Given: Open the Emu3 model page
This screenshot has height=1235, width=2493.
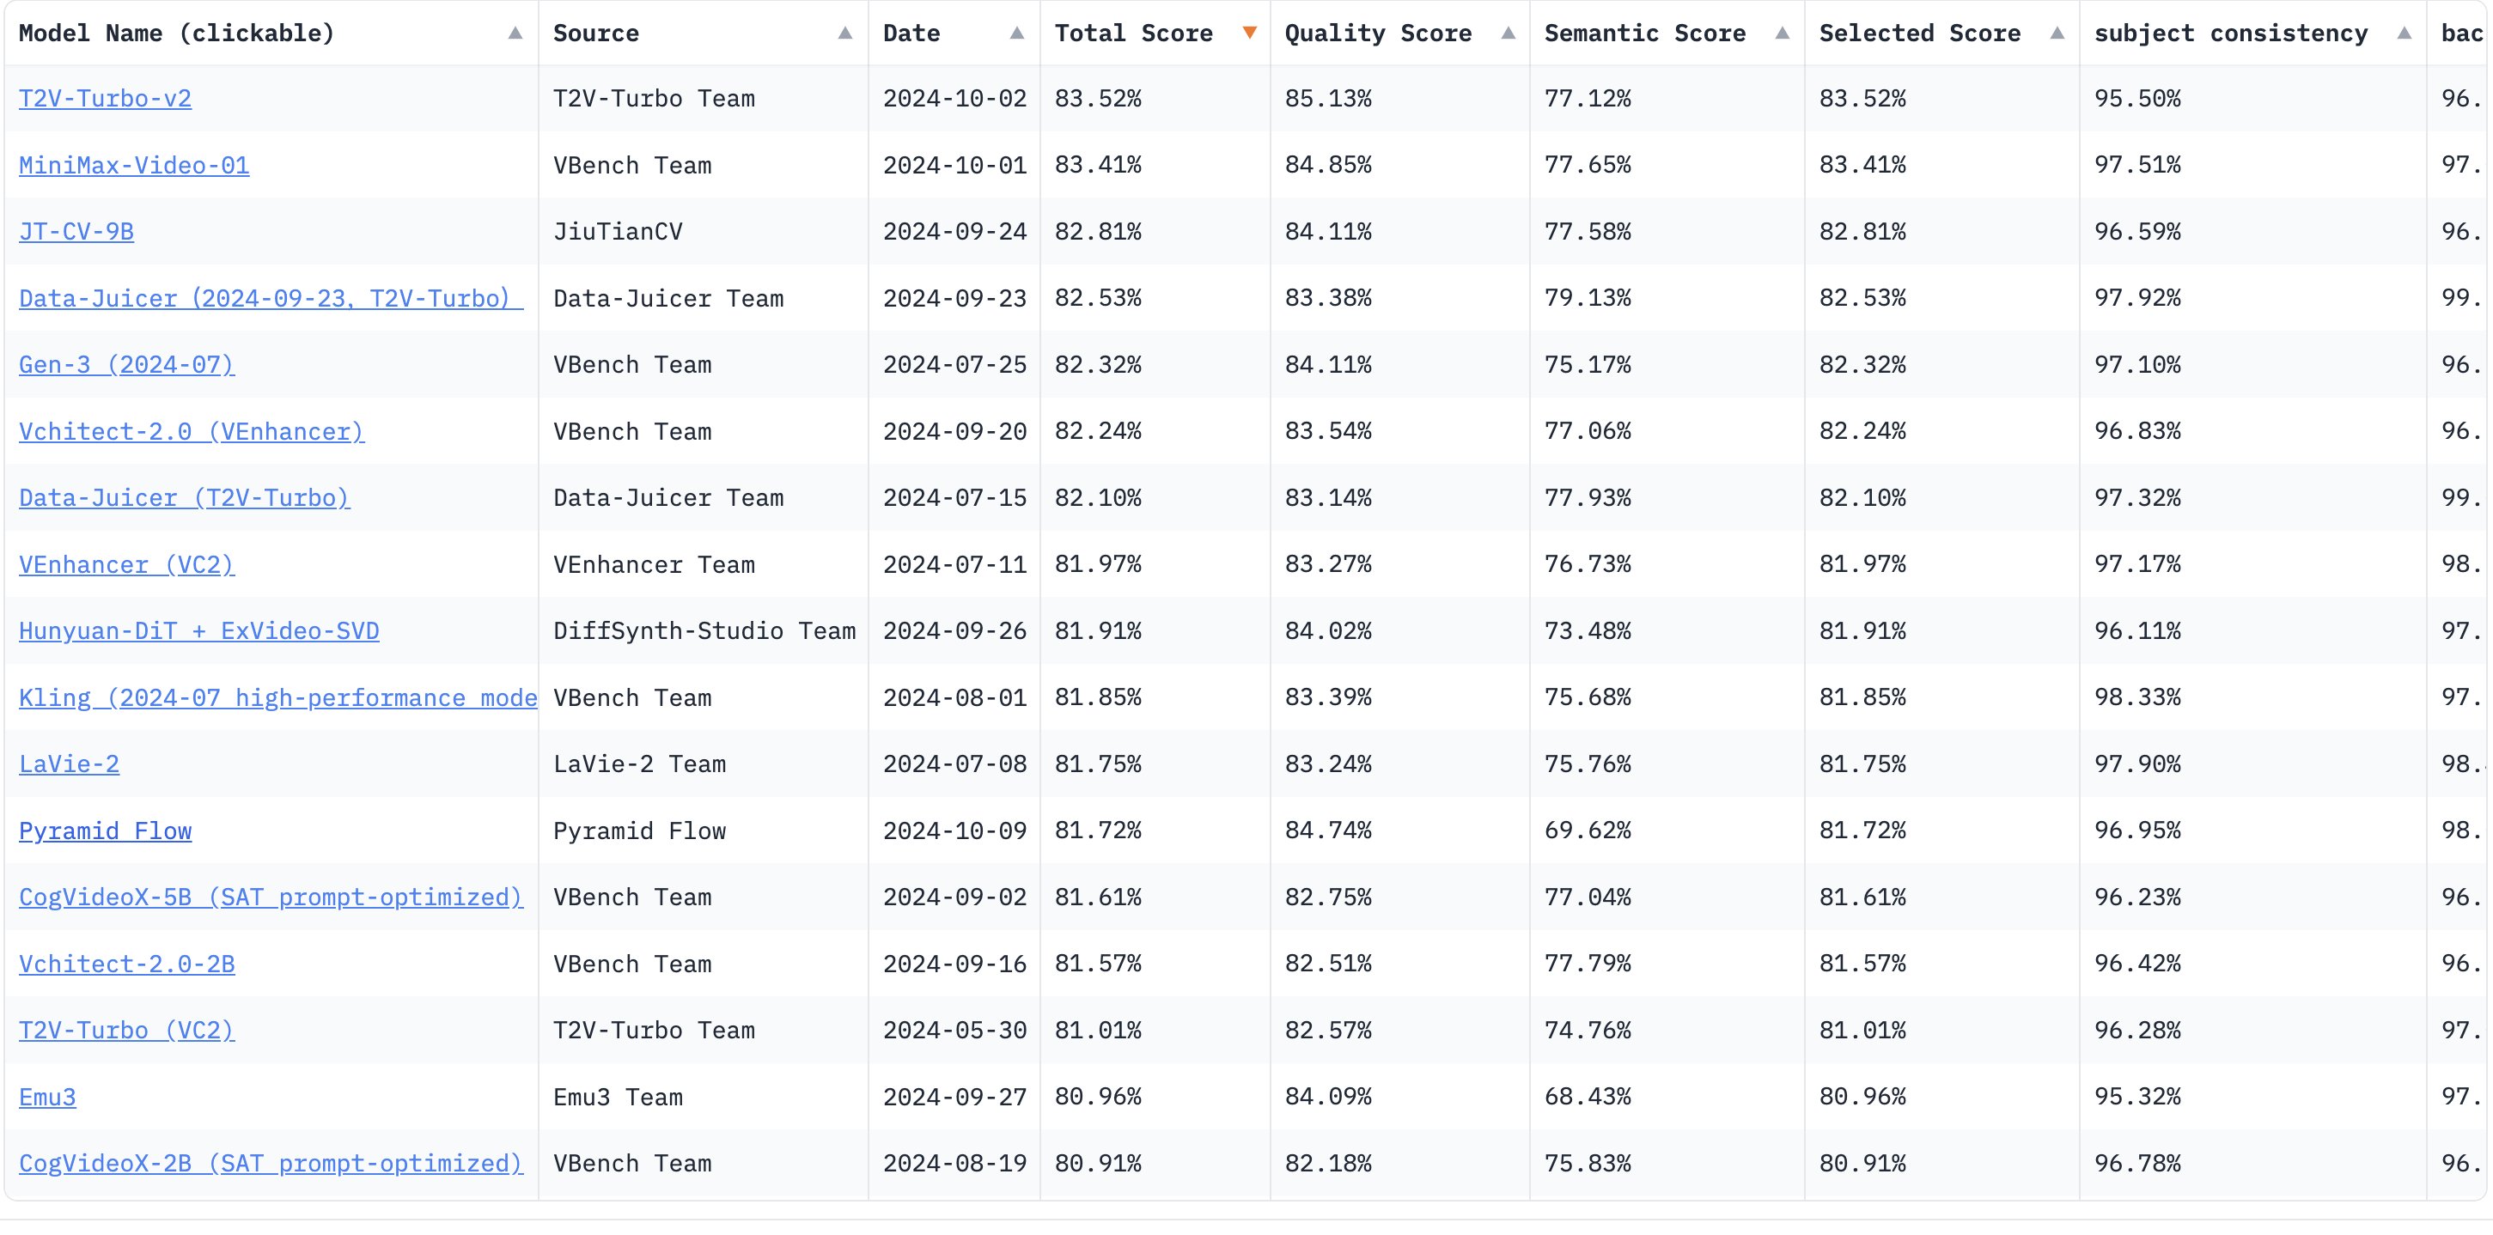Looking at the screenshot, I should click(x=48, y=1097).
